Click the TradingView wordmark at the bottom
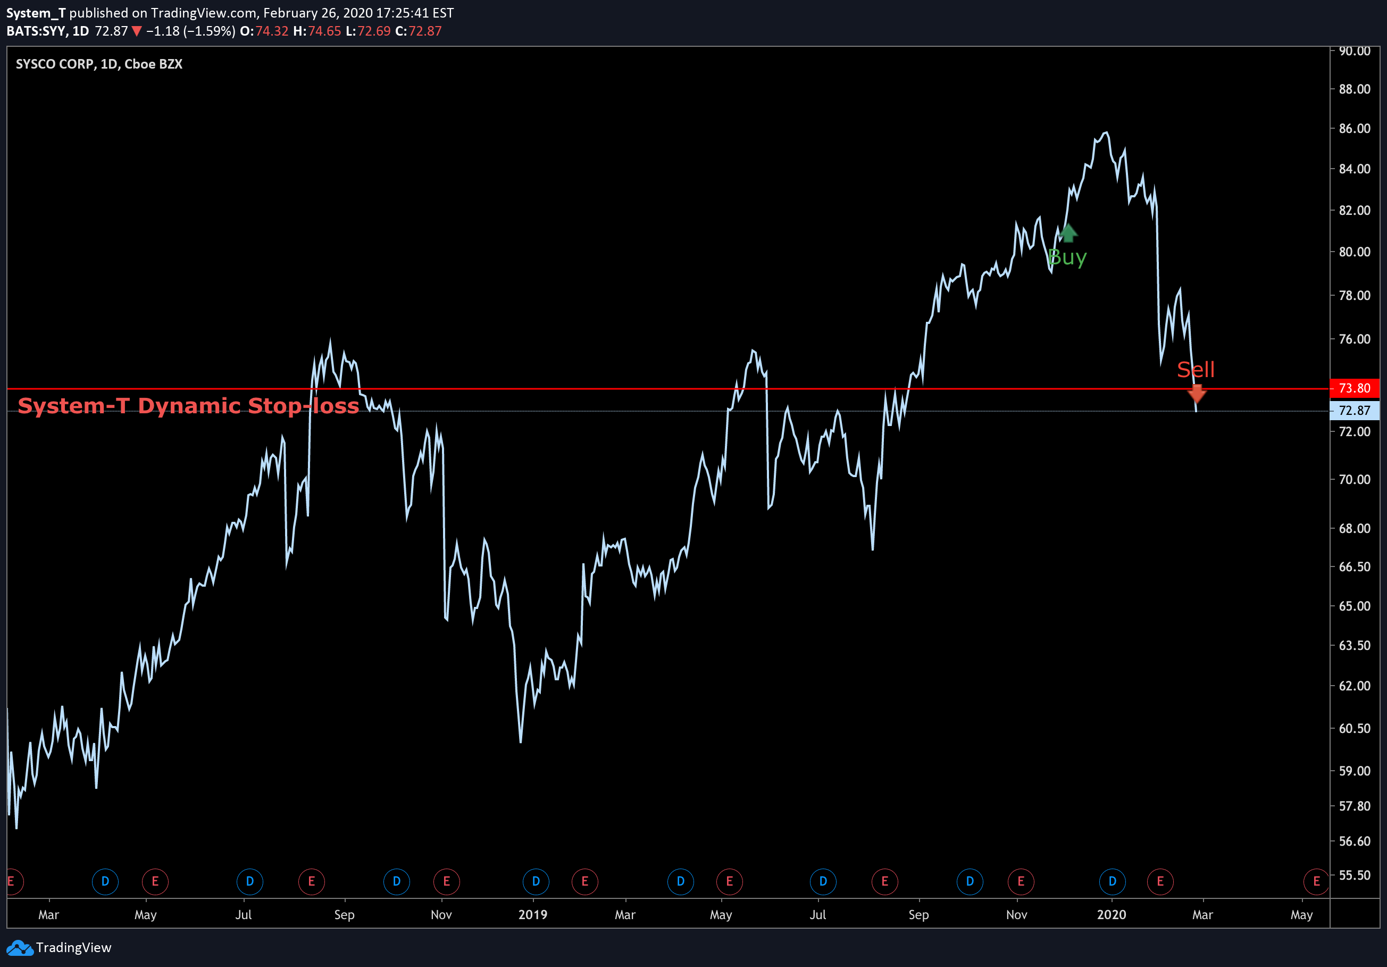This screenshot has height=967, width=1387. [74, 947]
